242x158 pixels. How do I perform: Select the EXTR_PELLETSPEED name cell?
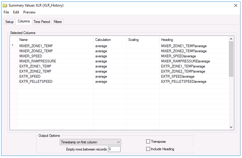(56, 82)
